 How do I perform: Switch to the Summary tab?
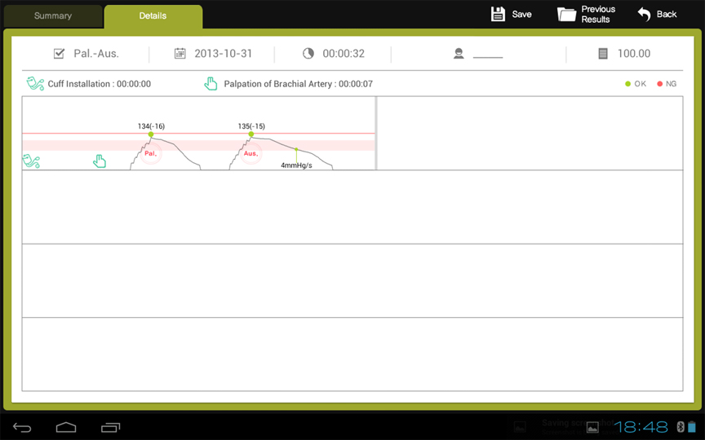tap(53, 15)
